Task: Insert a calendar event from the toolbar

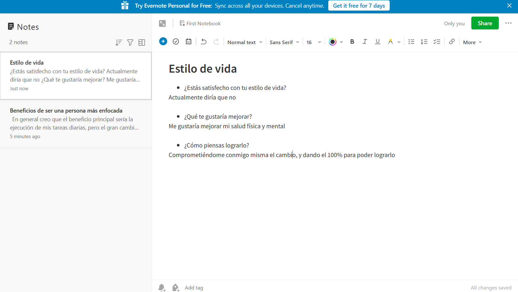Action: (x=189, y=42)
